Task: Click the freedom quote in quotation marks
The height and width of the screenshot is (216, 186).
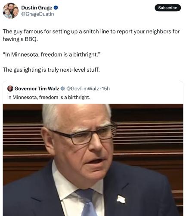Action: [x=52, y=54]
